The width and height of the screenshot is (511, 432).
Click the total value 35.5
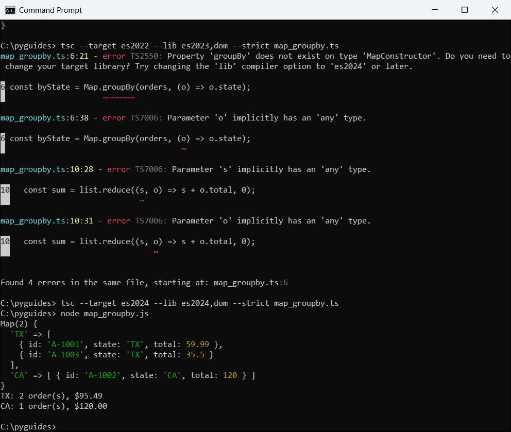pyautogui.click(x=195, y=355)
